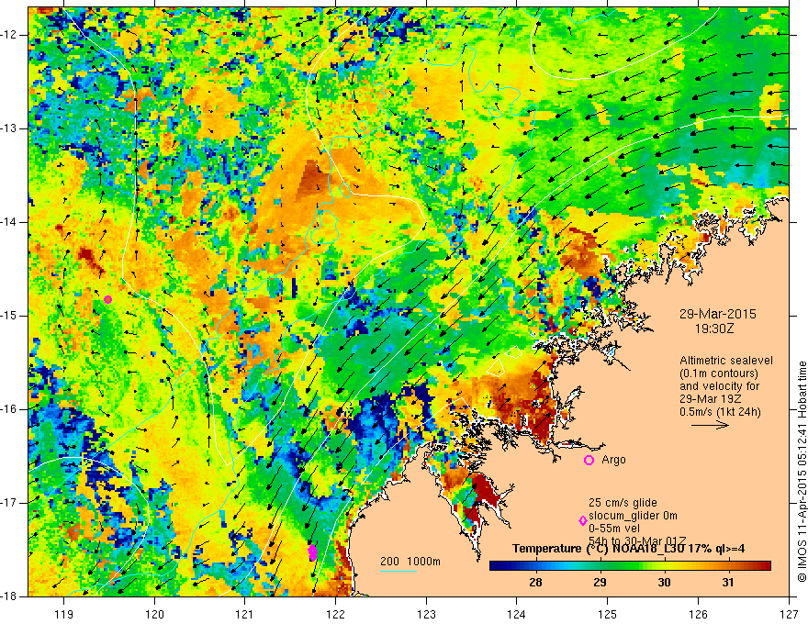Click the latitude axis label -14
808x624 pixels.
(x=10, y=222)
